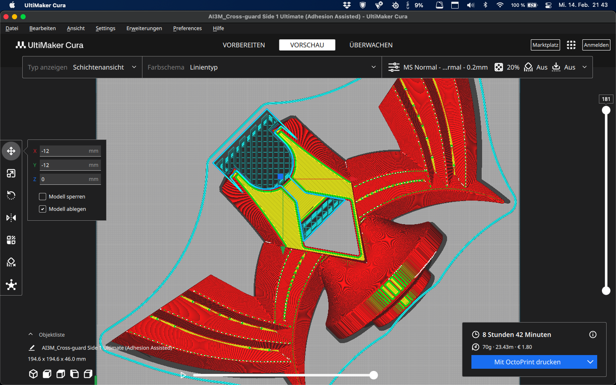Open the Schichtenansicht view type dropdown

(82, 67)
